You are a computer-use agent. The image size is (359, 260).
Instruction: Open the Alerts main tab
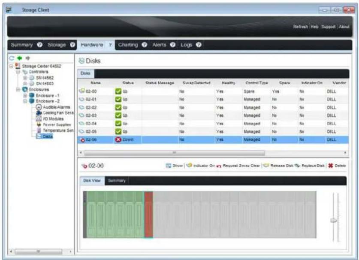(x=159, y=45)
